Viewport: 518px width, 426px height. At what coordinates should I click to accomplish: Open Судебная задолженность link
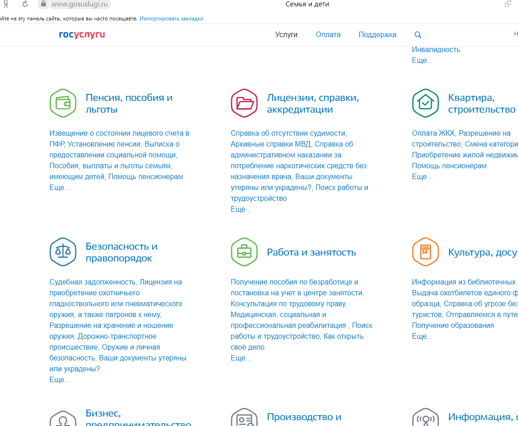coord(92,282)
